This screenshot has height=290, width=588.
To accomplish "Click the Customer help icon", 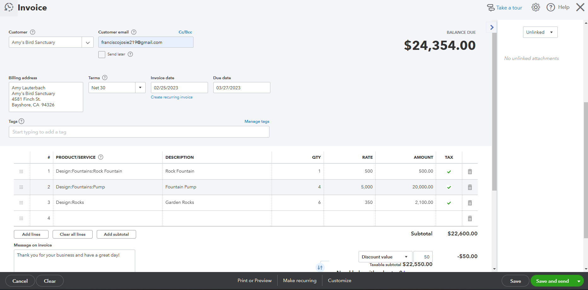I will (32, 32).
